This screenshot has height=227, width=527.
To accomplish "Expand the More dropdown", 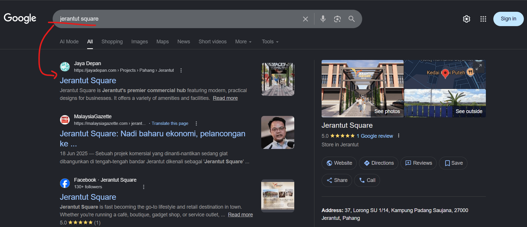I will pyautogui.click(x=243, y=42).
